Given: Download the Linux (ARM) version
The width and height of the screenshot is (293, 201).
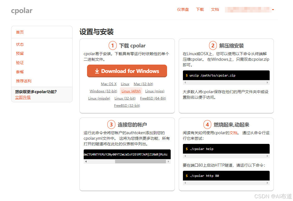Looking at the screenshot, I should pyautogui.click(x=131, y=91).
